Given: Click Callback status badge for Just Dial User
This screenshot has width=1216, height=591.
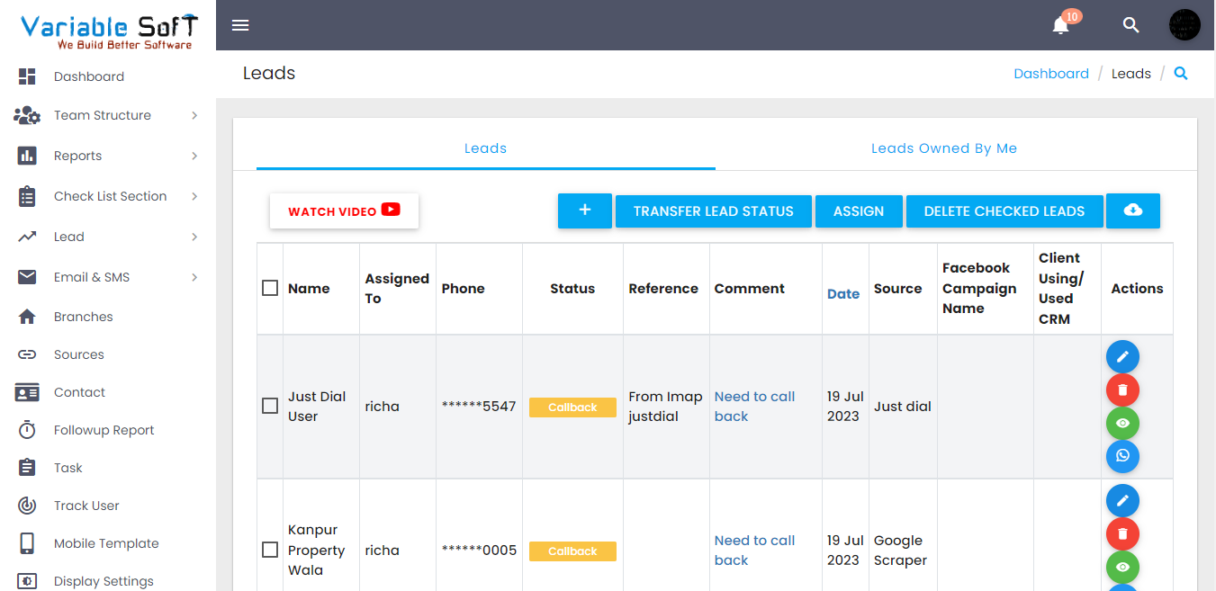Looking at the screenshot, I should 572,407.
